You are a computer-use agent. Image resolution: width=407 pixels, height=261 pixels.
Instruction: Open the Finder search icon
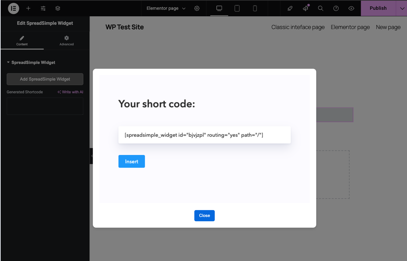point(321,8)
